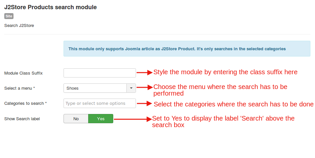Viewport: 315px width, 158px height.
Task: Click the red "Style the module" annotation text
Action: (225, 72)
